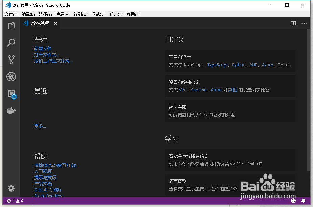Click the PHP language link
Screen dimensions: 313x207
point(253,65)
